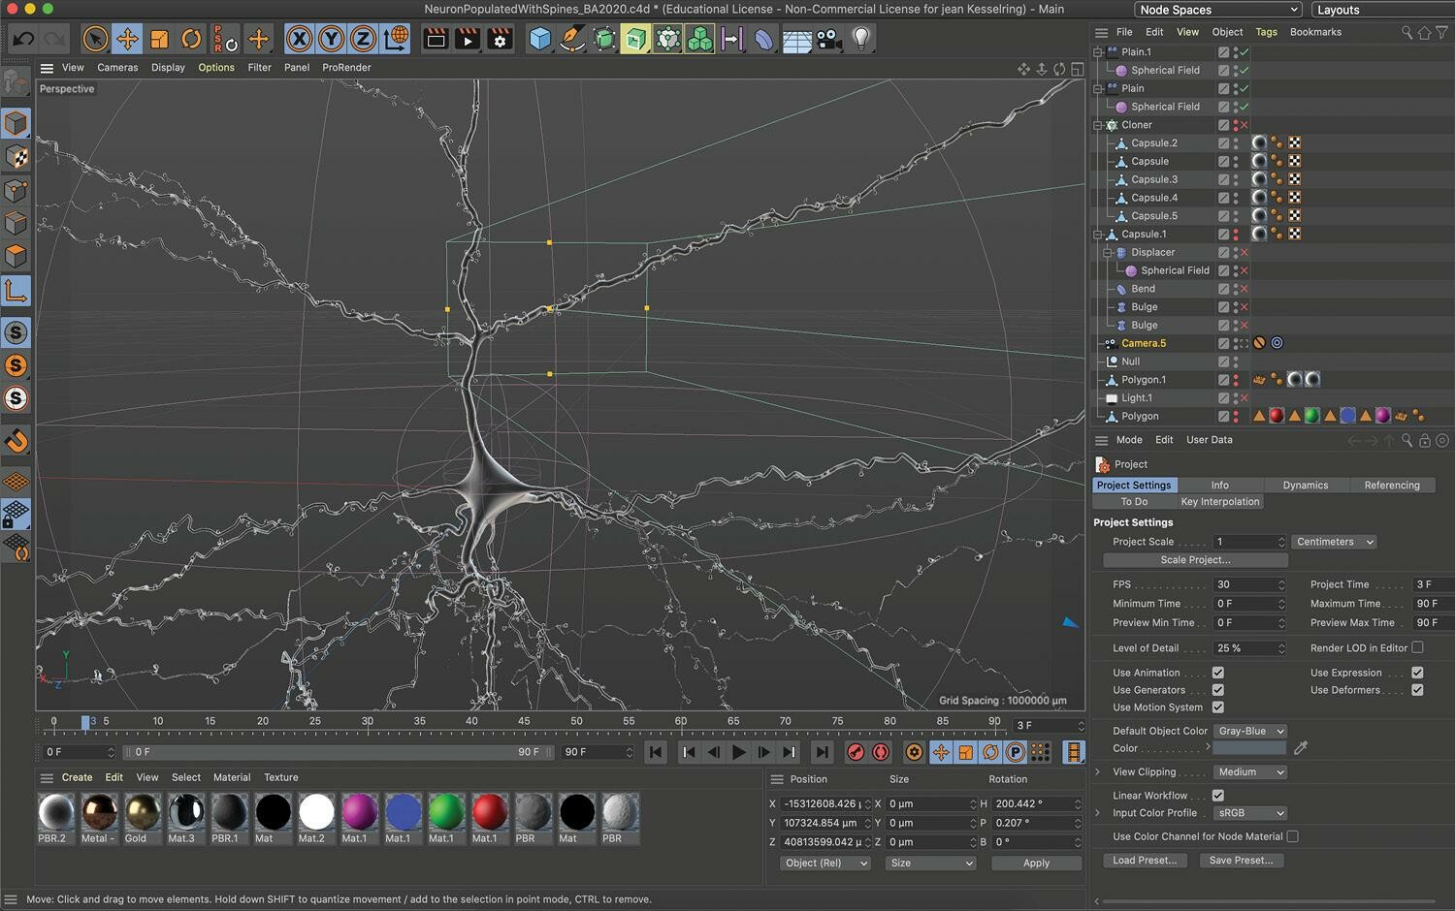Select the Rotate tool in top toolbar
The height and width of the screenshot is (911, 1455).
[191, 39]
